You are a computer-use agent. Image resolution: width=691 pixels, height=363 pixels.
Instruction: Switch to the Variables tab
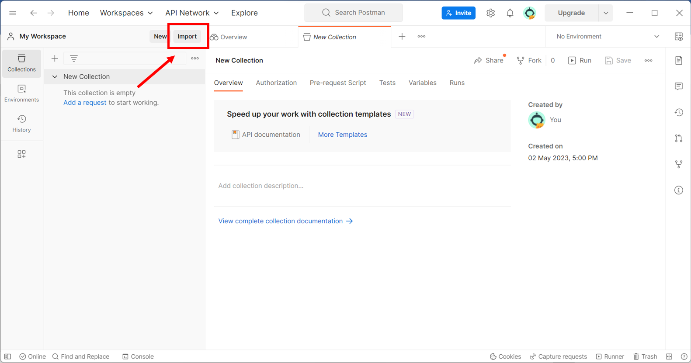(422, 83)
